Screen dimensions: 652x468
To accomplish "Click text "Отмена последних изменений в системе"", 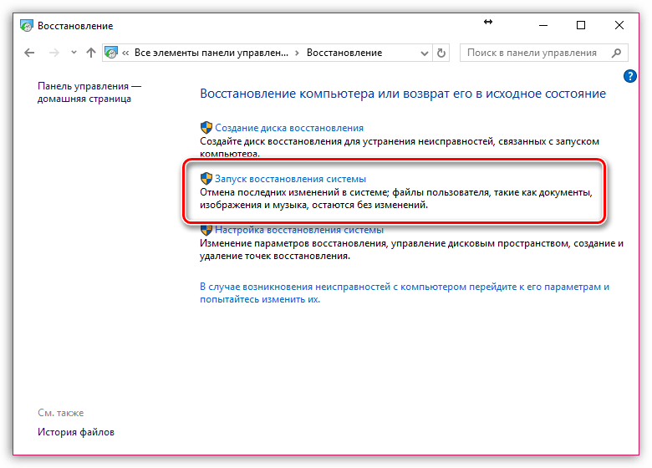I will pyautogui.click(x=293, y=192).
